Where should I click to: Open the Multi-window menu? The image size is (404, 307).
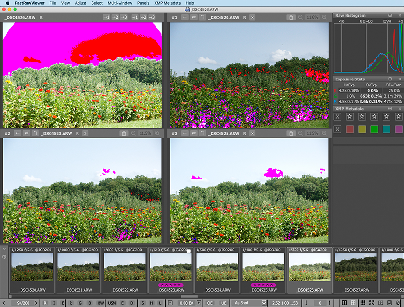coord(119,3)
